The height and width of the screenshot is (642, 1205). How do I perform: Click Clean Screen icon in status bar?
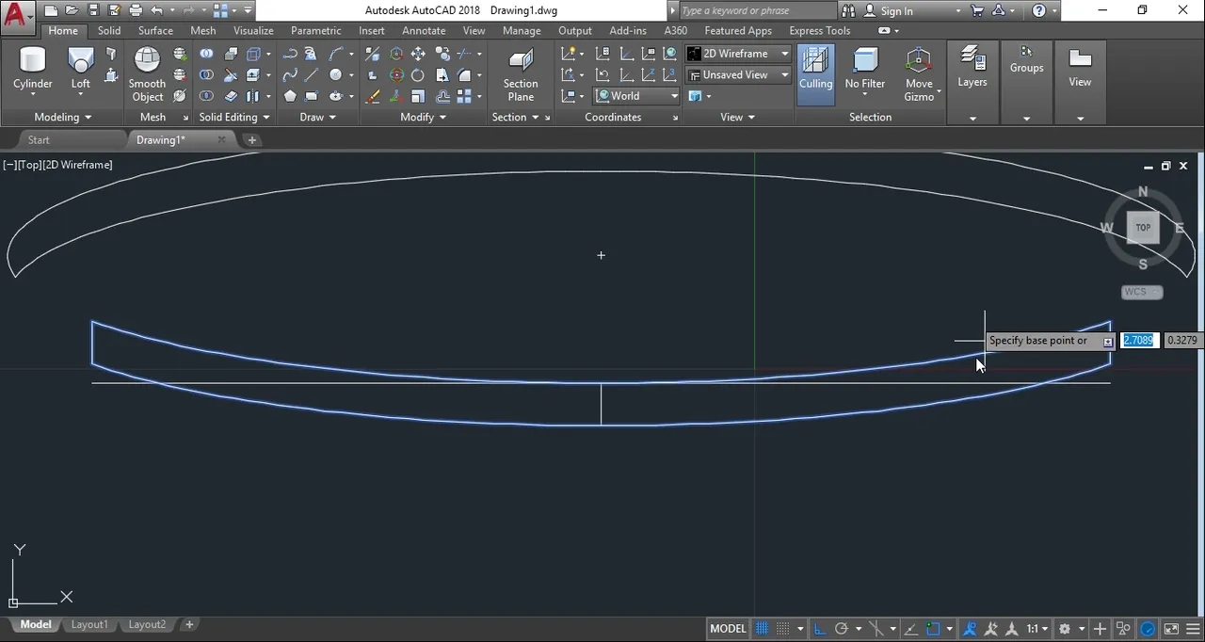[x=1171, y=629]
